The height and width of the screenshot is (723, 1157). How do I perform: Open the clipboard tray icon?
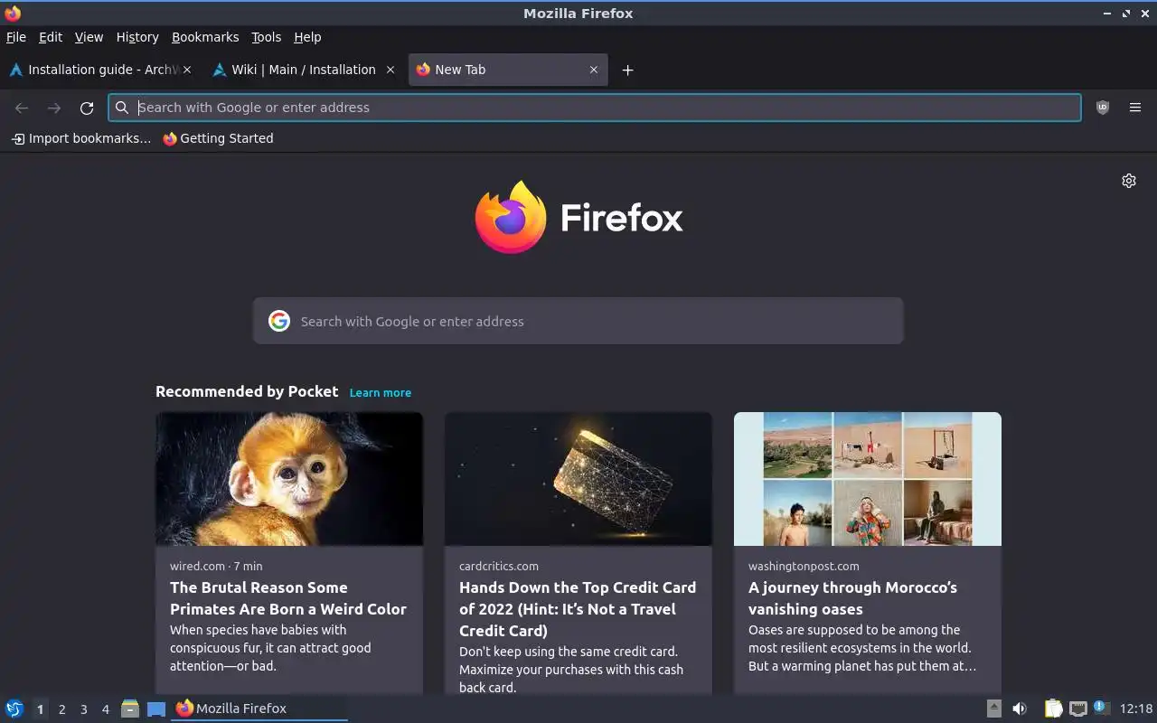pos(1054,709)
